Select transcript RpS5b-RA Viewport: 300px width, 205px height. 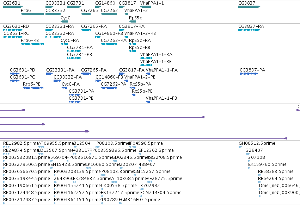[x=140, y=41]
